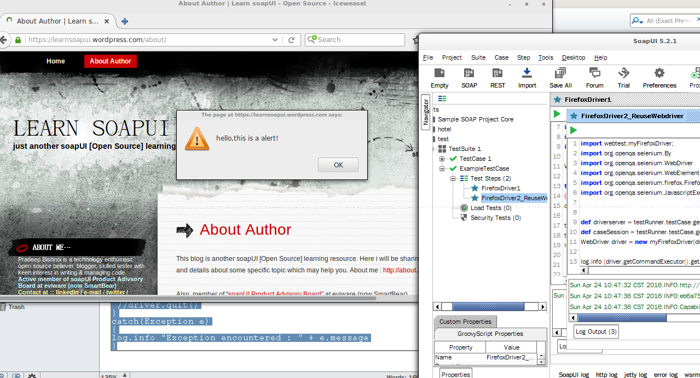
Task: Click the Home link on the blog
Action: (x=55, y=61)
